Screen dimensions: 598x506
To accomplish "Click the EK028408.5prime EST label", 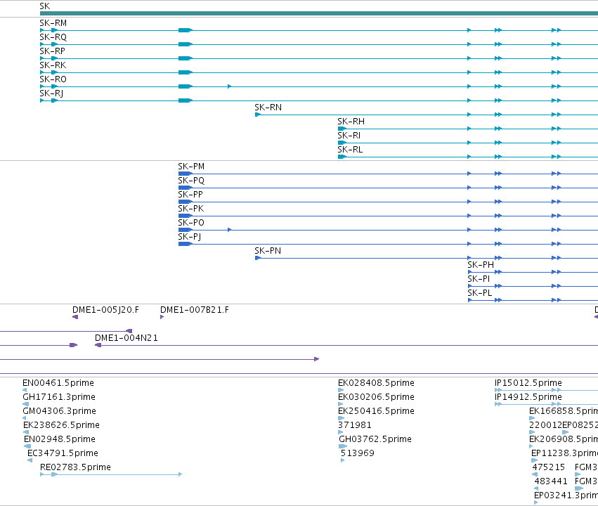I will pyautogui.click(x=376, y=383).
